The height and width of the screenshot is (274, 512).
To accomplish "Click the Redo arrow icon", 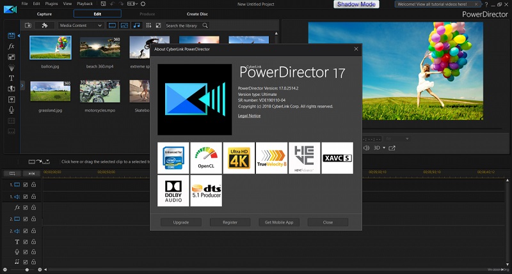I will point(121,4).
